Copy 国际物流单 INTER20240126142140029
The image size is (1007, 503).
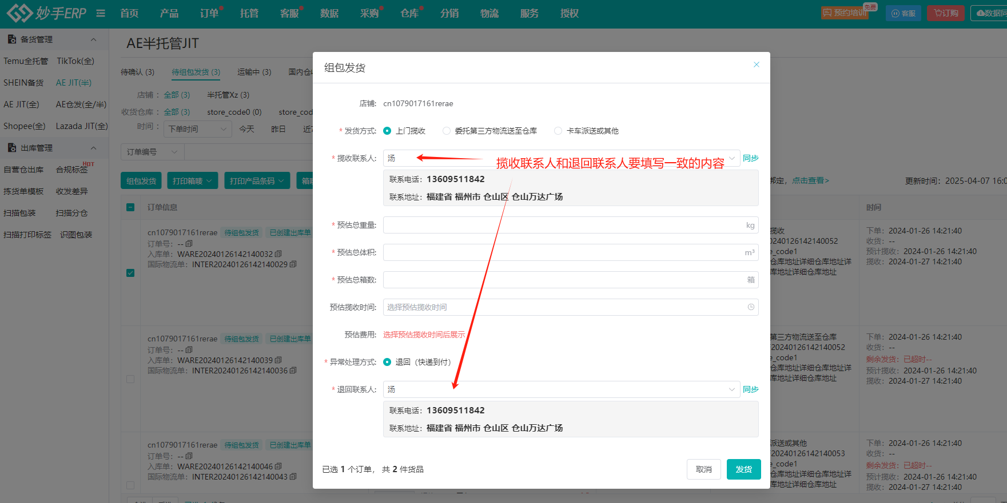(293, 264)
